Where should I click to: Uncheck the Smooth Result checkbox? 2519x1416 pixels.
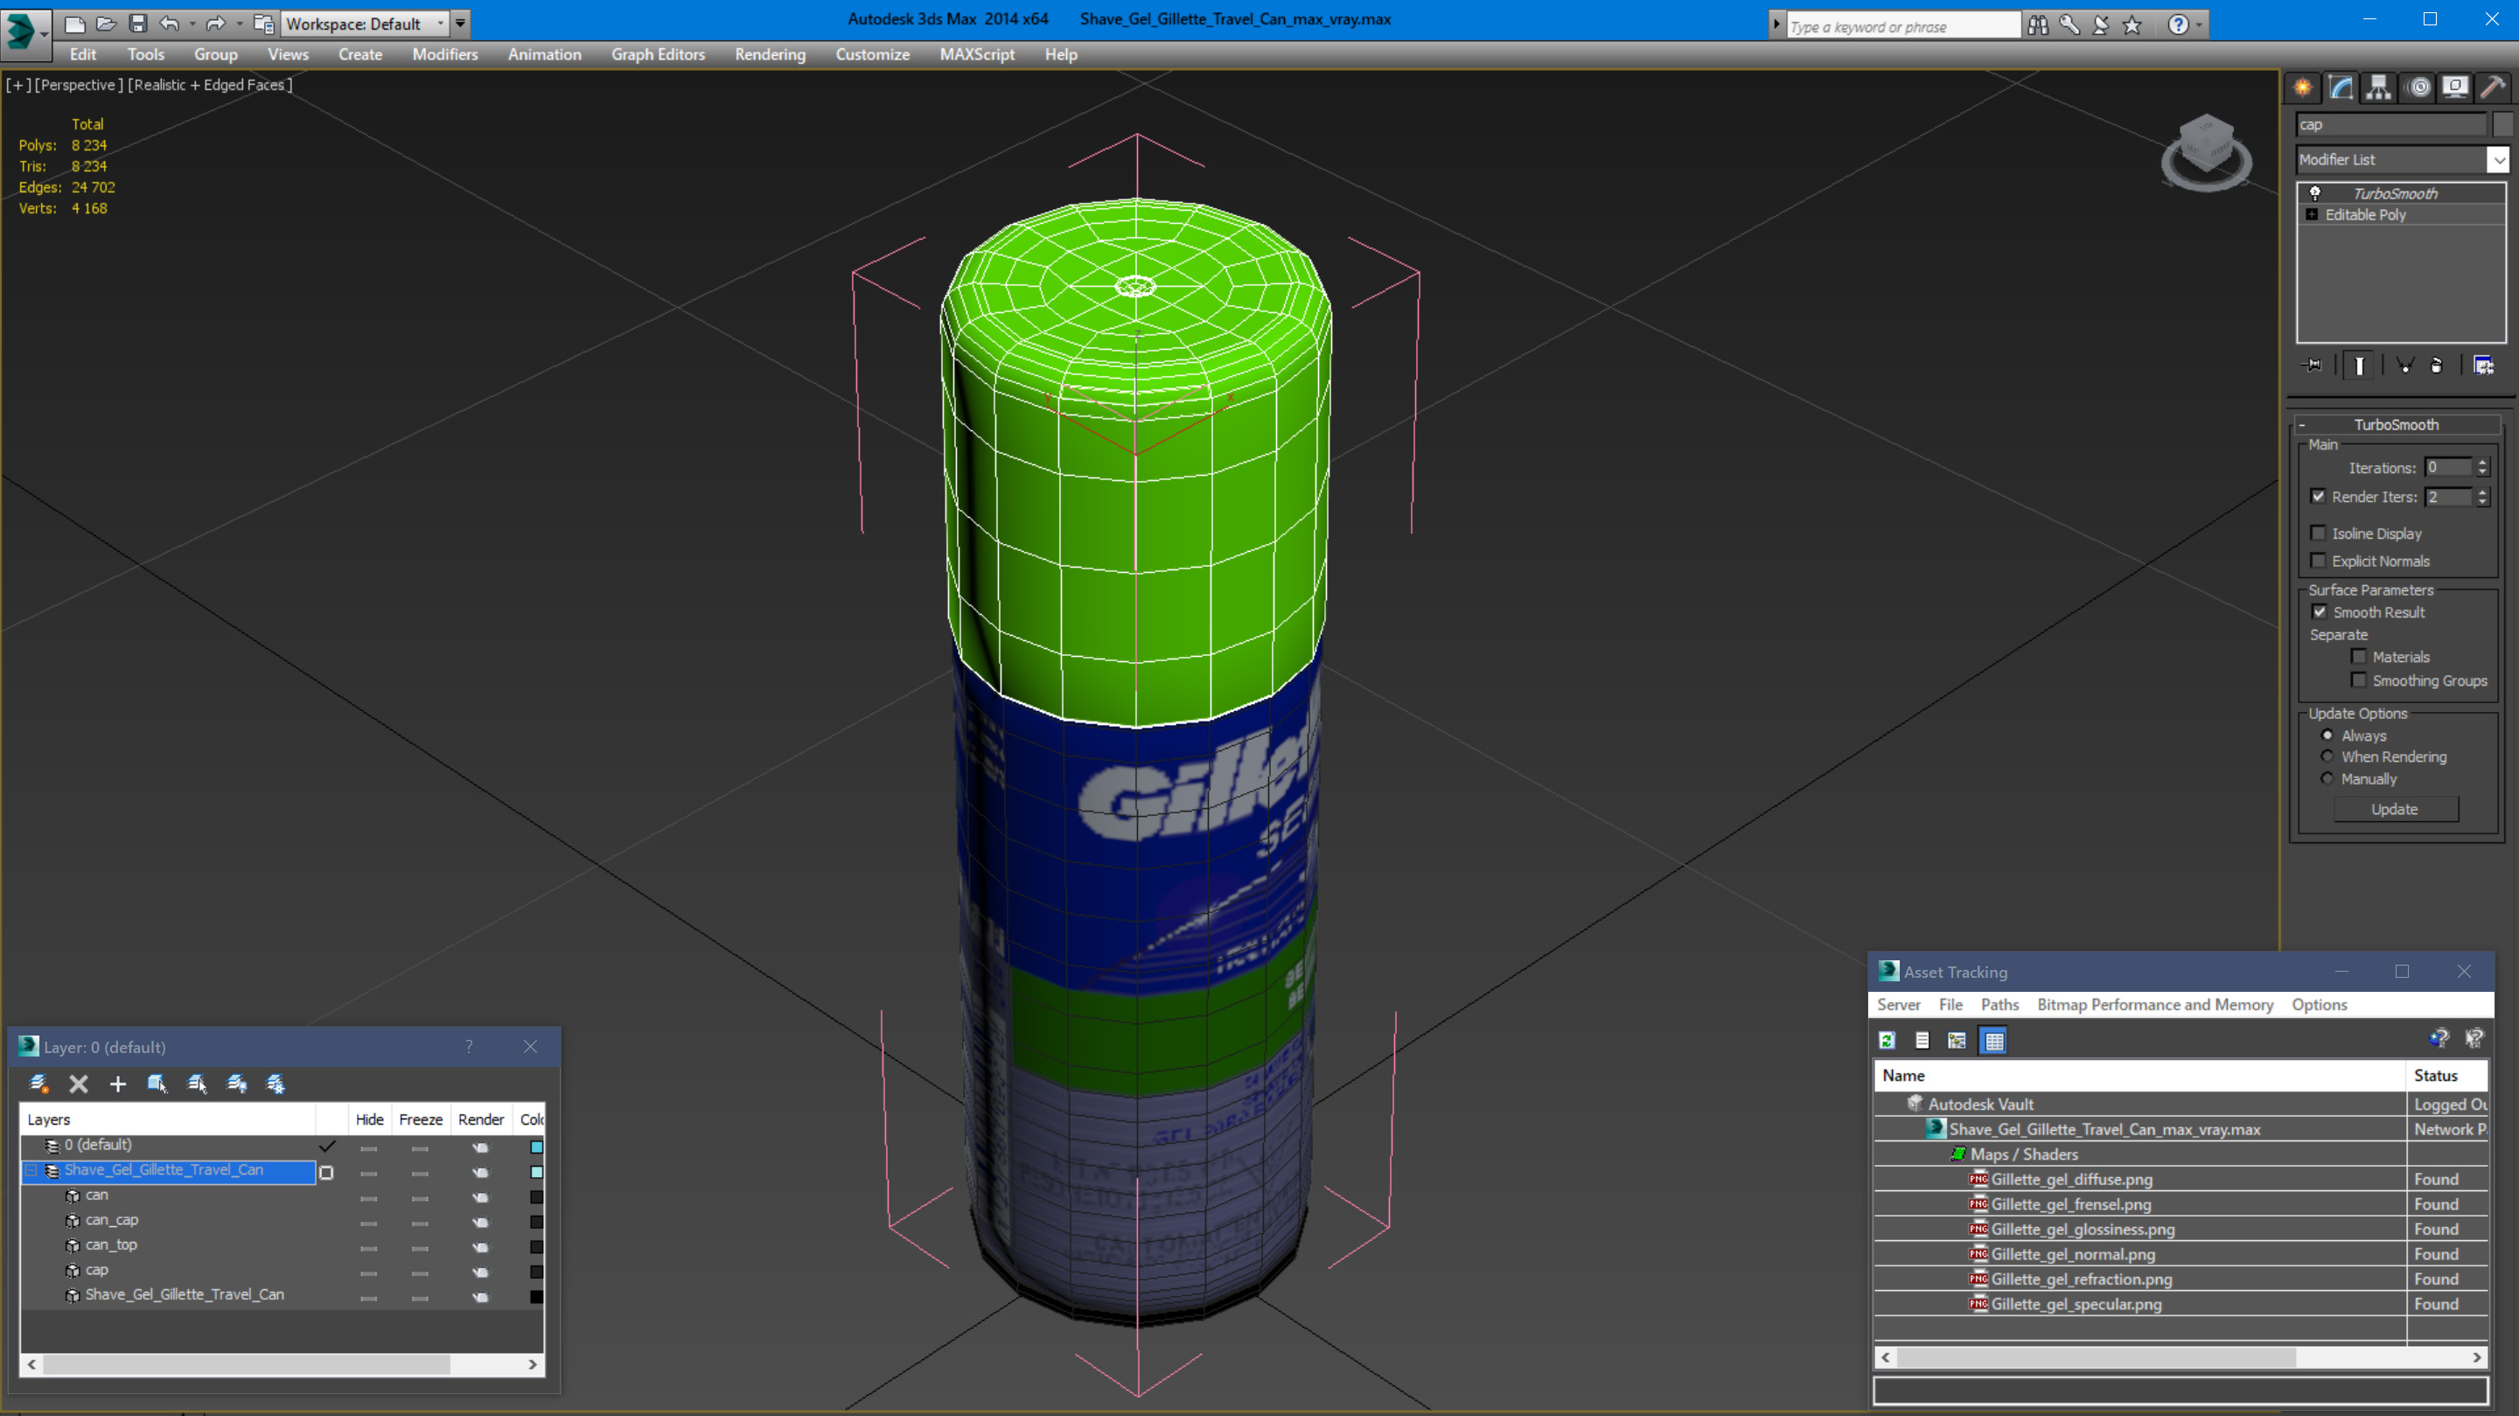click(2319, 612)
